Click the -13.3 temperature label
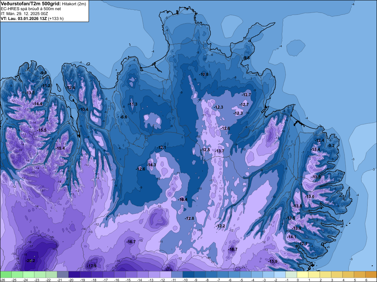The image size is (377, 282). click(30, 93)
